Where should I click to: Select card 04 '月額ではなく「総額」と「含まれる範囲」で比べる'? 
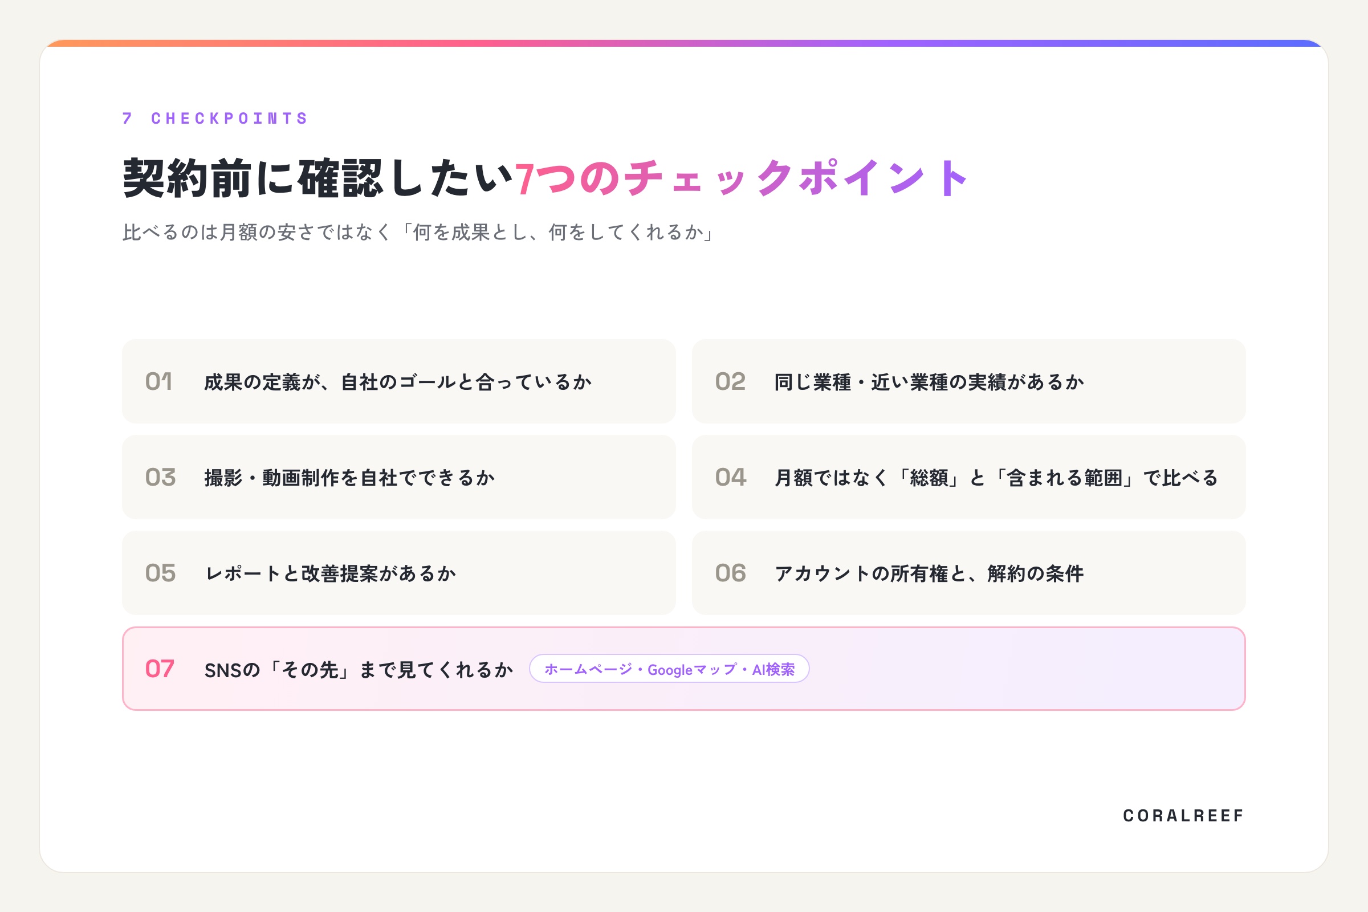(x=969, y=478)
